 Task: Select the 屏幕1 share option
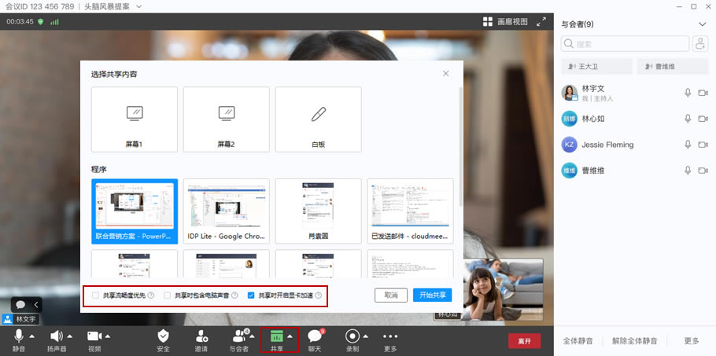click(135, 119)
